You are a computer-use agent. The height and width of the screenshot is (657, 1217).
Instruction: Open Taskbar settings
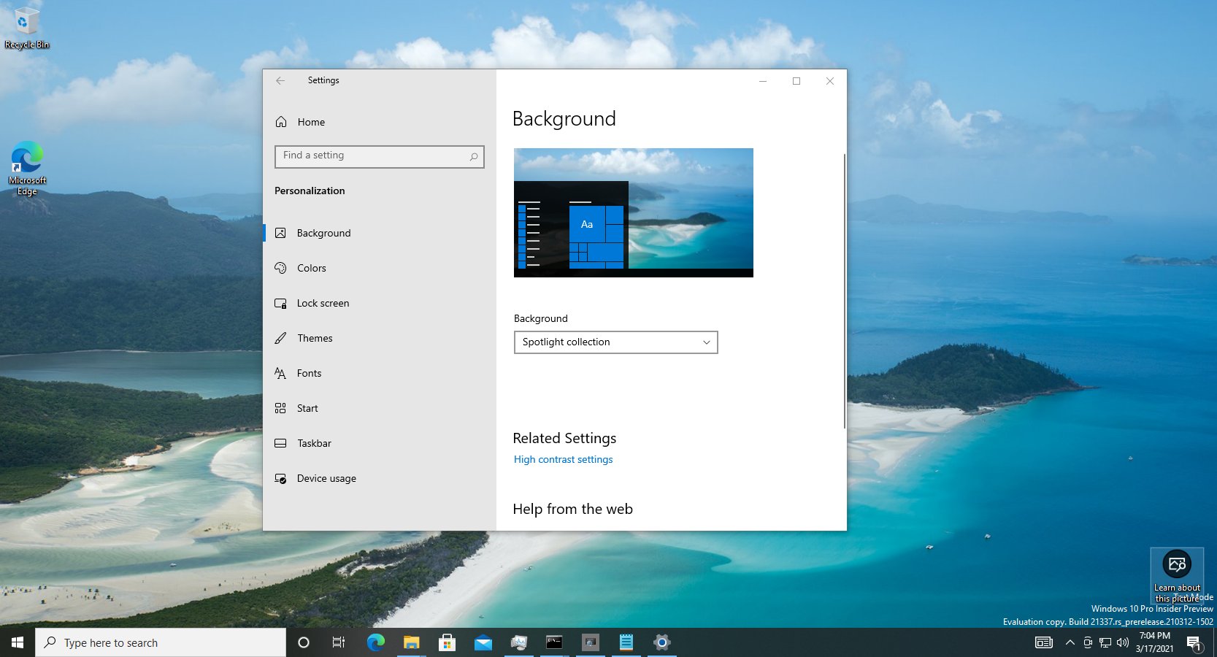314,443
